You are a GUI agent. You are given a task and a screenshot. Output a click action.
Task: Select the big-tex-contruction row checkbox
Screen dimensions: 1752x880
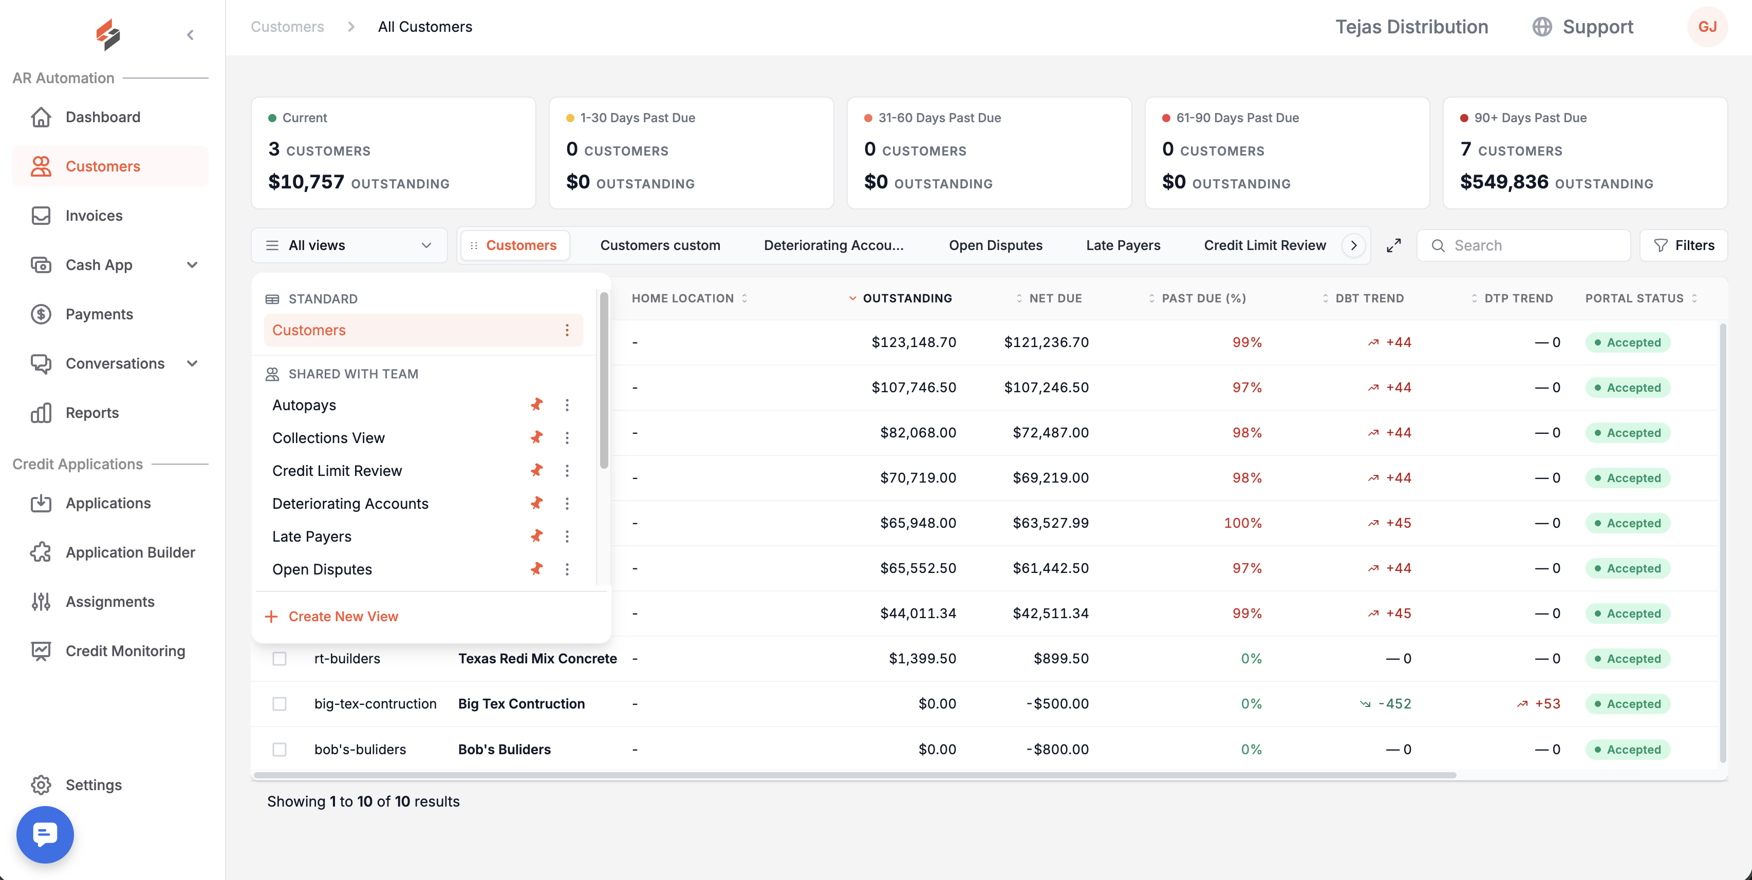click(x=279, y=704)
